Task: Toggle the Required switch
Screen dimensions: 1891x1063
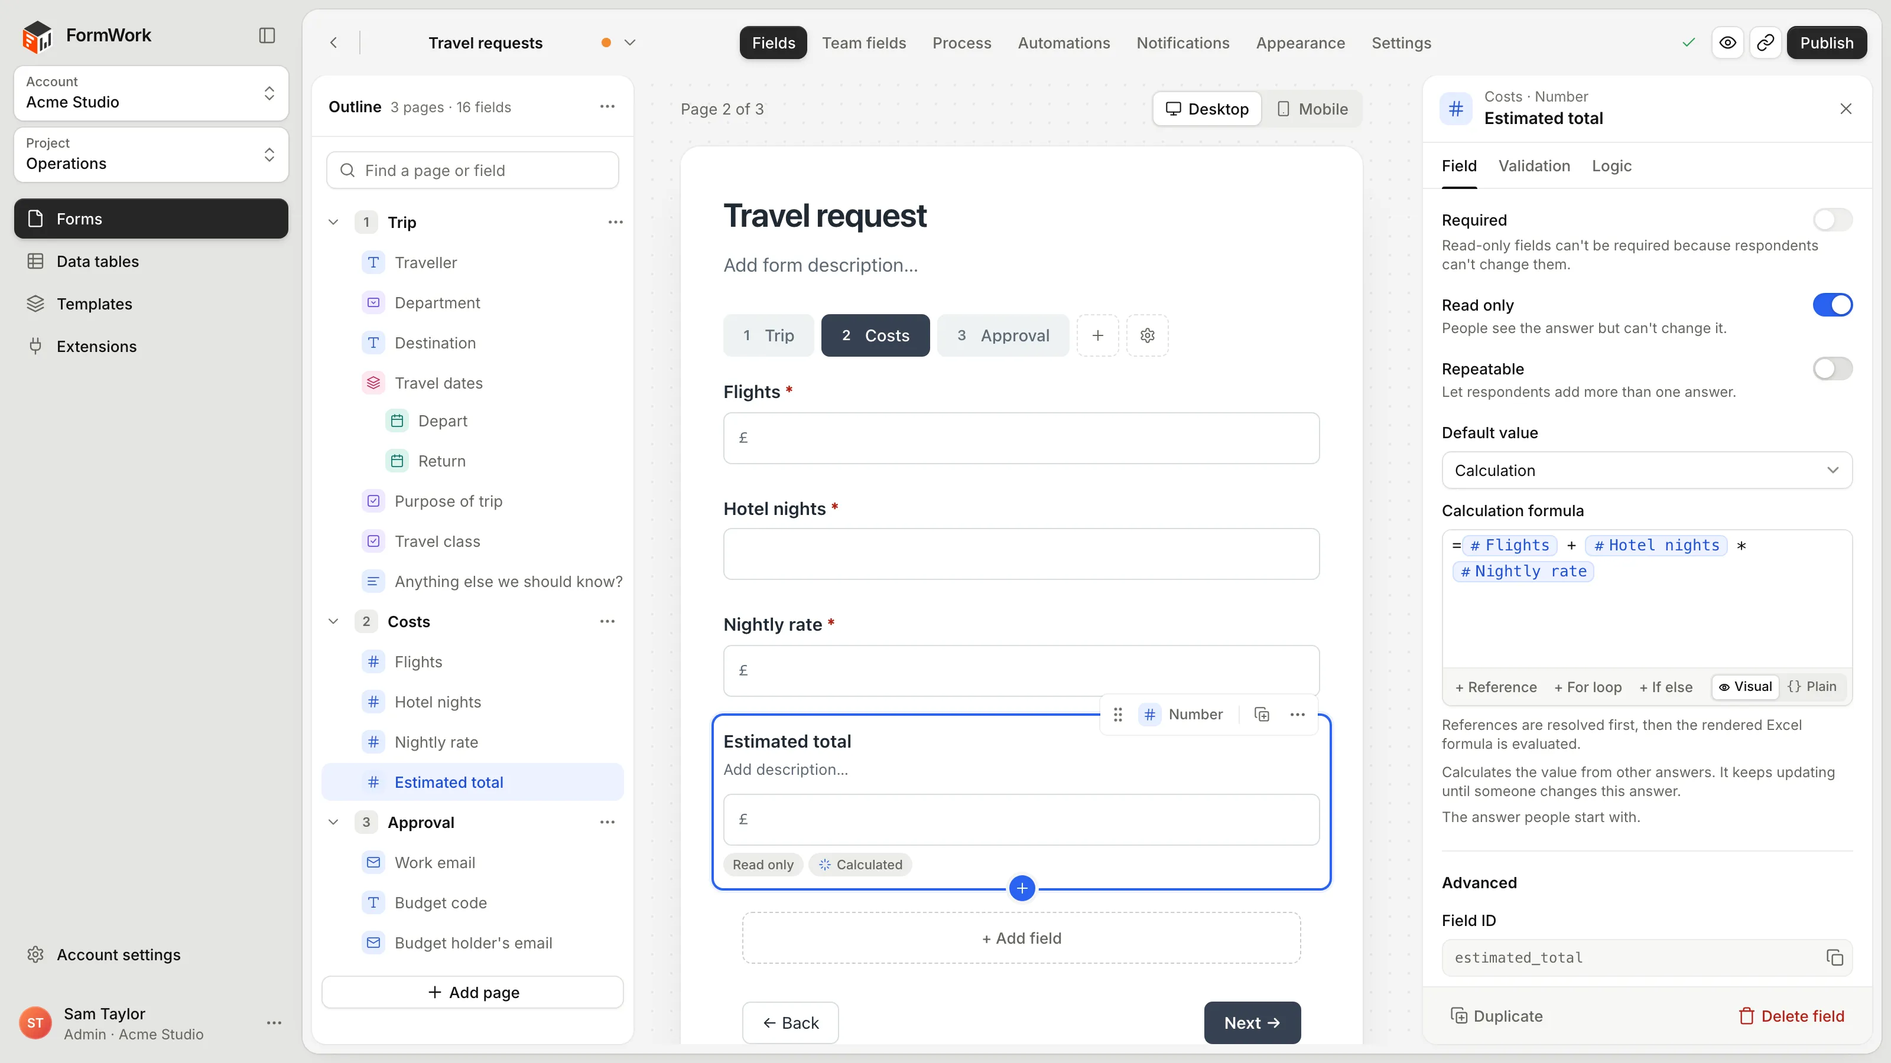Action: click(1832, 220)
